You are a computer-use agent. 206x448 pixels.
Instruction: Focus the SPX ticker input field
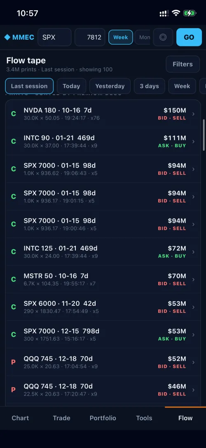tap(54, 37)
